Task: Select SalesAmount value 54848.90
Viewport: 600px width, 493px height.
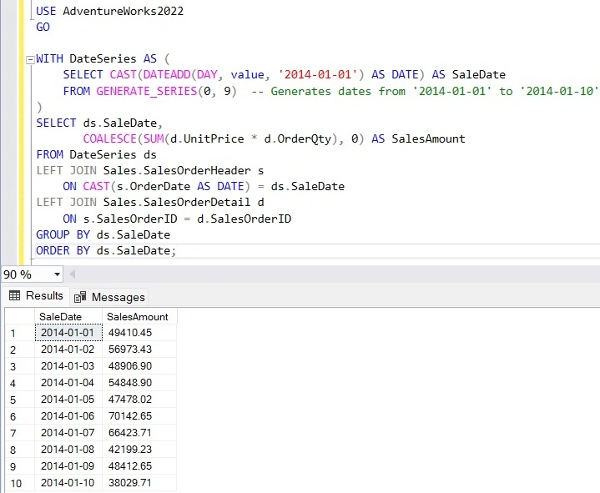Action: (x=139, y=382)
